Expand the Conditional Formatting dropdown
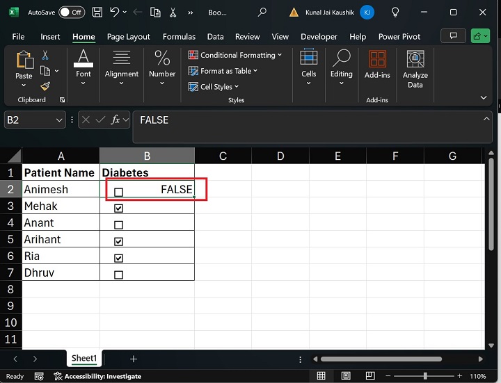Image resolution: width=501 pixels, height=383 pixels. (x=235, y=55)
